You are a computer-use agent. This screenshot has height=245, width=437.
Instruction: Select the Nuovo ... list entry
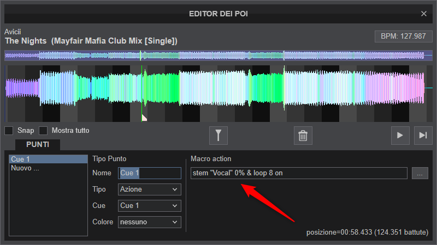[48, 168]
